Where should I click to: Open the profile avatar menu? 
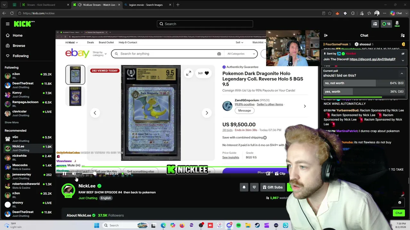tap(397, 24)
